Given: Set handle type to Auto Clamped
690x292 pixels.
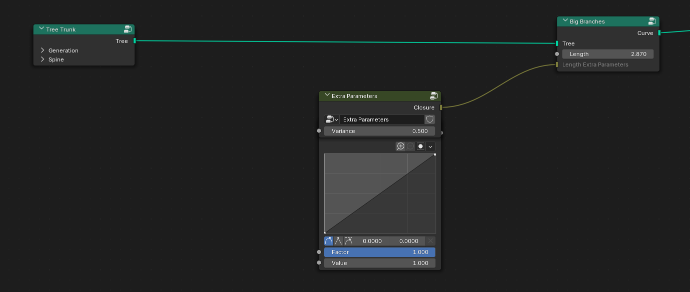Looking at the screenshot, I should pyautogui.click(x=349, y=241).
